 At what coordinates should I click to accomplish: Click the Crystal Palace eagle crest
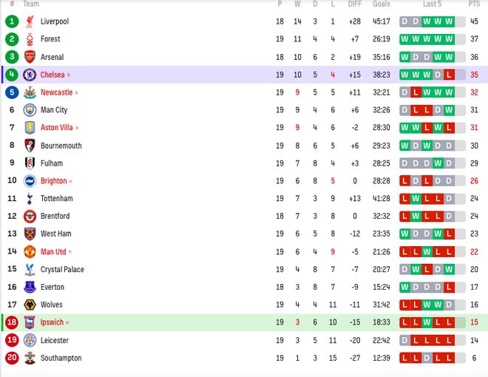[x=30, y=269]
